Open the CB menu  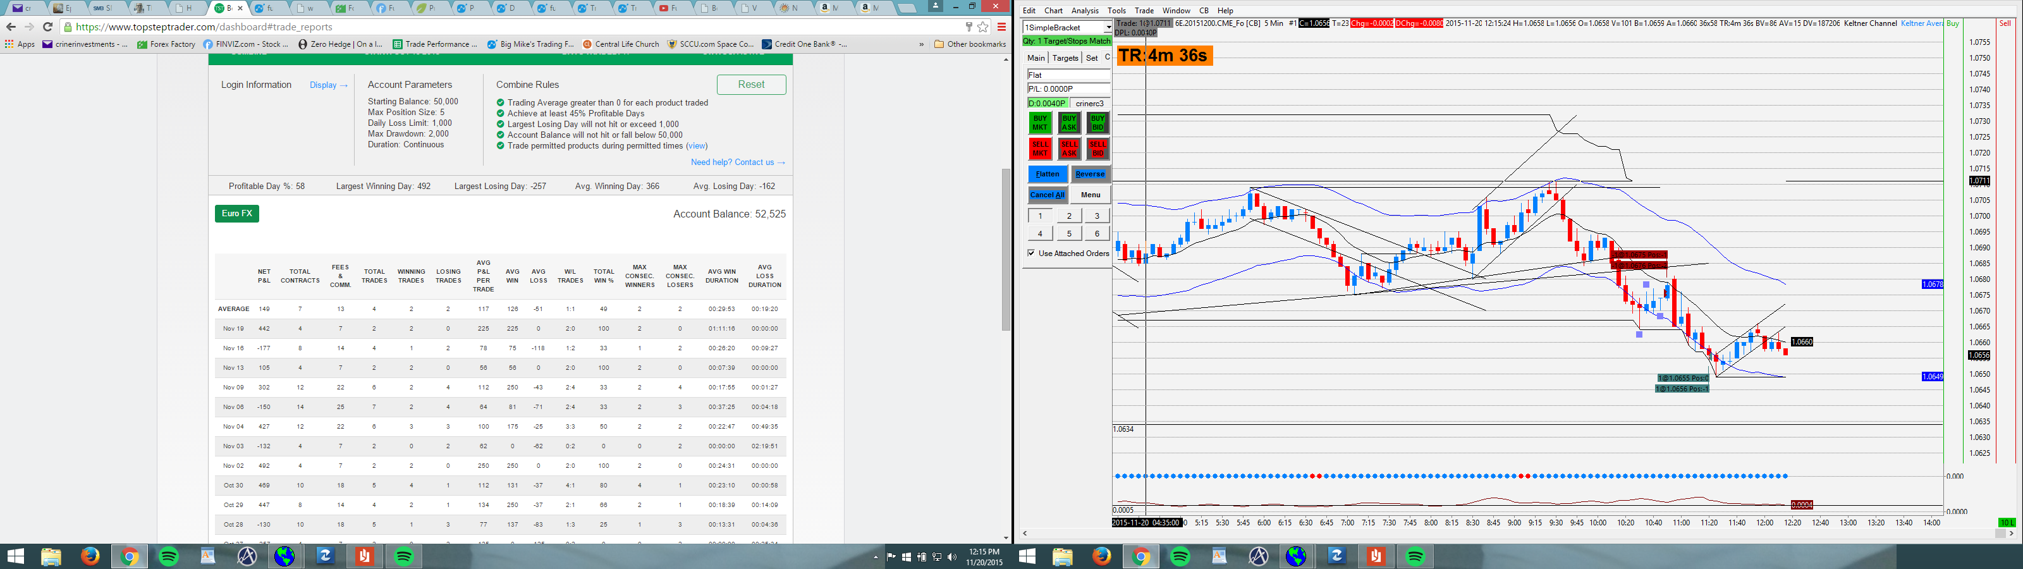tap(1204, 11)
